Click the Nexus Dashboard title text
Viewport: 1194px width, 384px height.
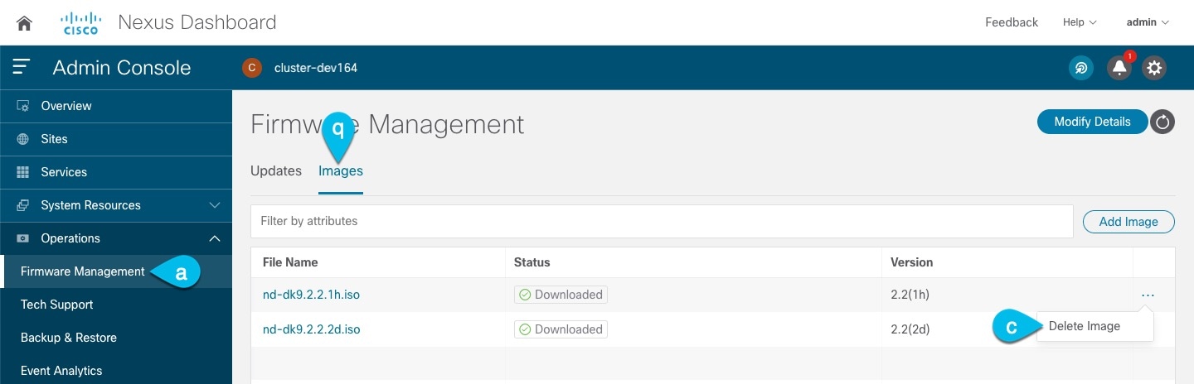(x=197, y=22)
